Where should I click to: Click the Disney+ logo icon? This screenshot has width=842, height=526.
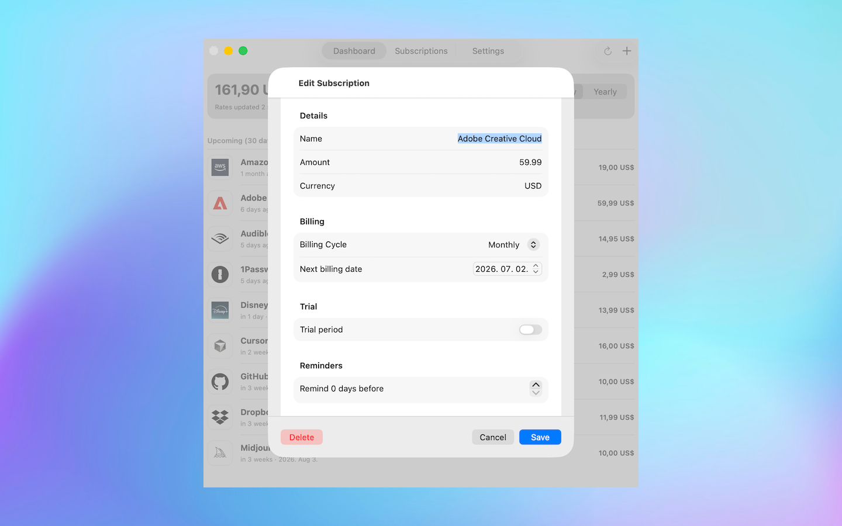point(220,310)
